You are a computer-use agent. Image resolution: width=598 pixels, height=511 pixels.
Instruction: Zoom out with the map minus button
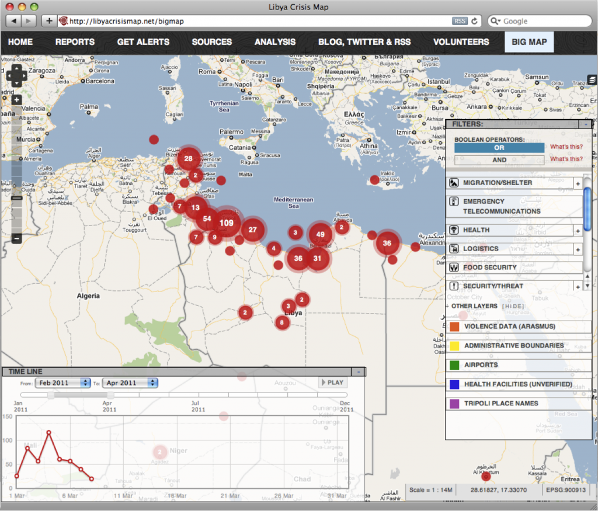pos(16,239)
